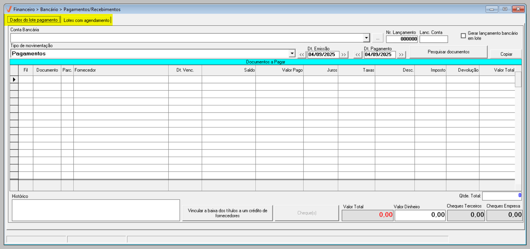Click the grid vertical scrollbar thumb
530x249 pixels.
tap(518, 79)
